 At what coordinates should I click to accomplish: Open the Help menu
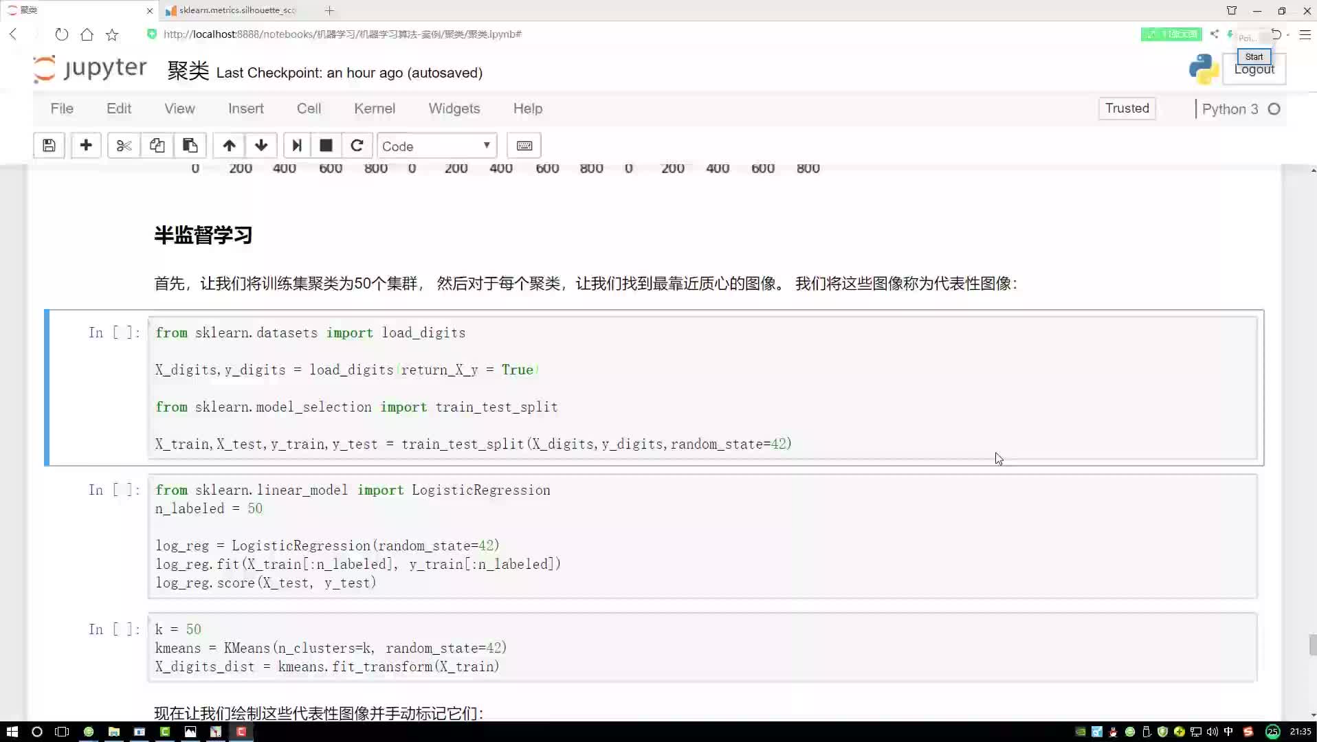(x=528, y=109)
